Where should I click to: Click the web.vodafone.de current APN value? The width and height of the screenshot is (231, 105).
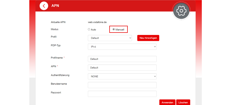(97, 22)
